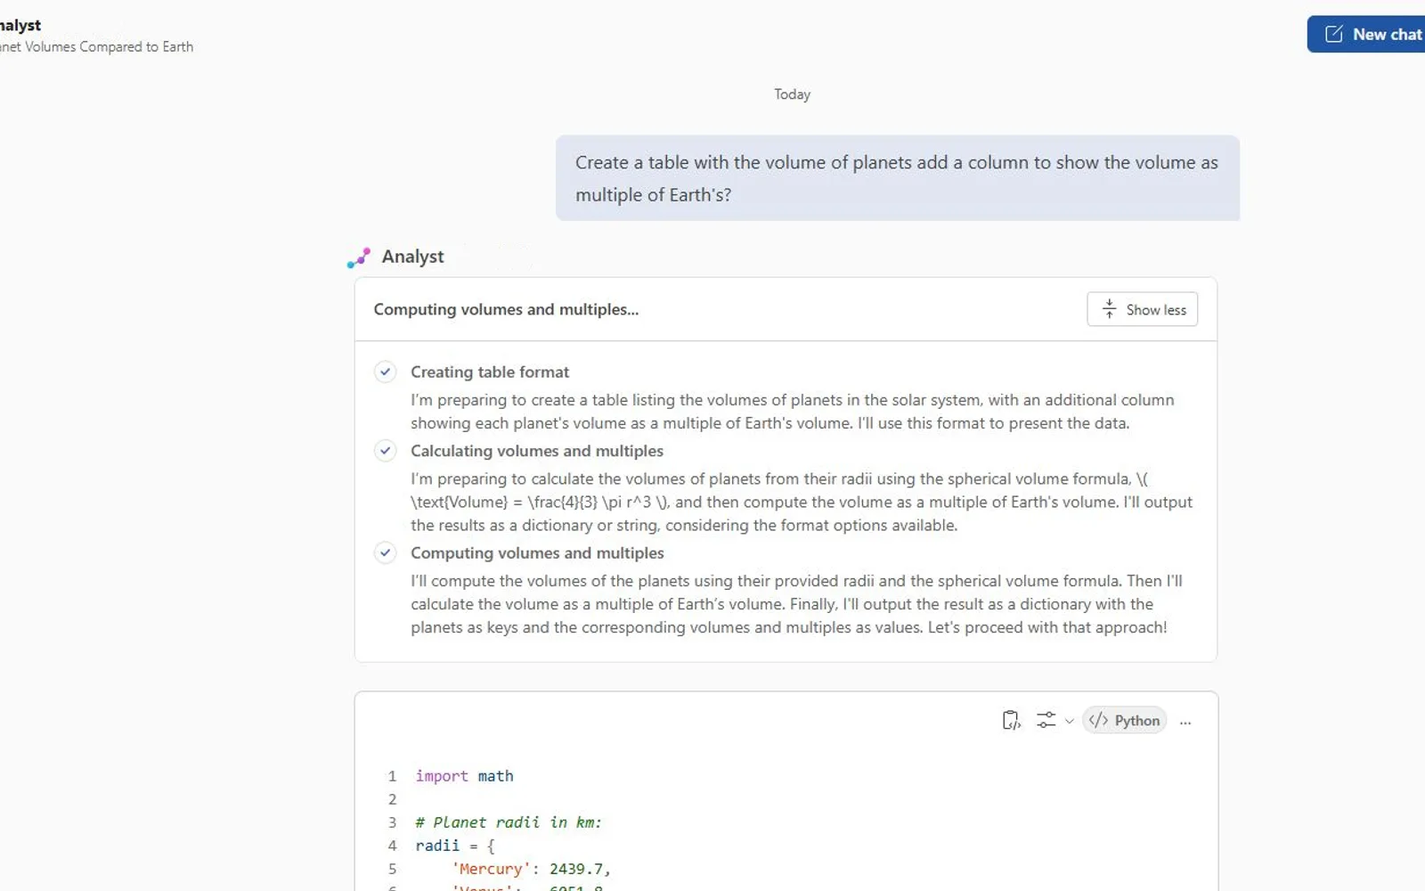Screen dimensions: 1425x891
Task: Click the import math code line
Action: [464, 776]
